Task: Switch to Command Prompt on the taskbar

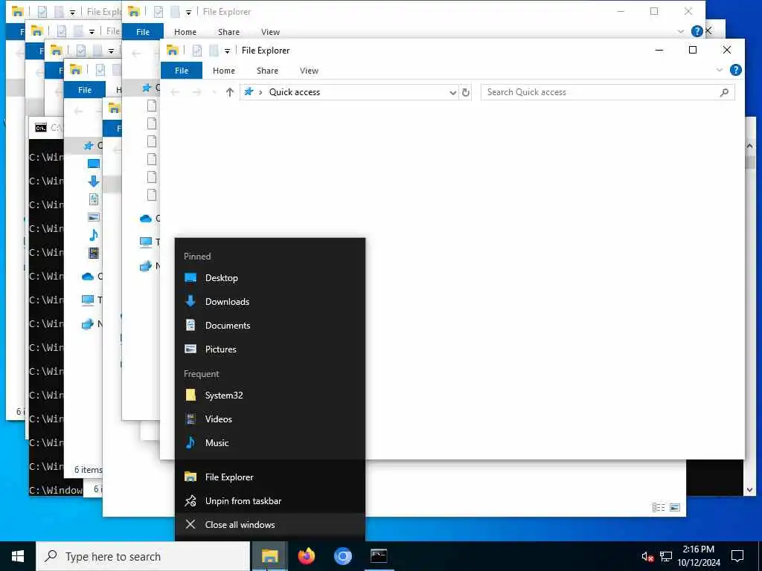Action: click(x=379, y=556)
